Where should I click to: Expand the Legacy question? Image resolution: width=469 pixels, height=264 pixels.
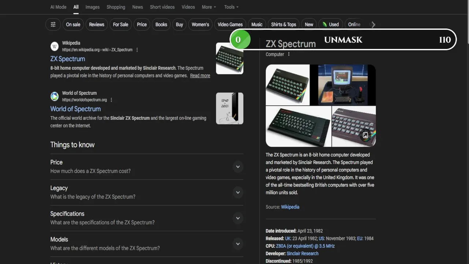pos(147,192)
